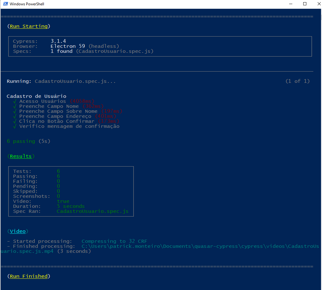Screen dimensions: 322x290
Task: Click the Compressing to 32 CRF text
Action: pyautogui.click(x=114, y=241)
